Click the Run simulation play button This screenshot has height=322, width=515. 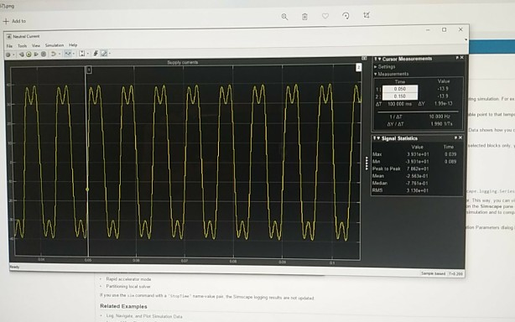point(29,55)
